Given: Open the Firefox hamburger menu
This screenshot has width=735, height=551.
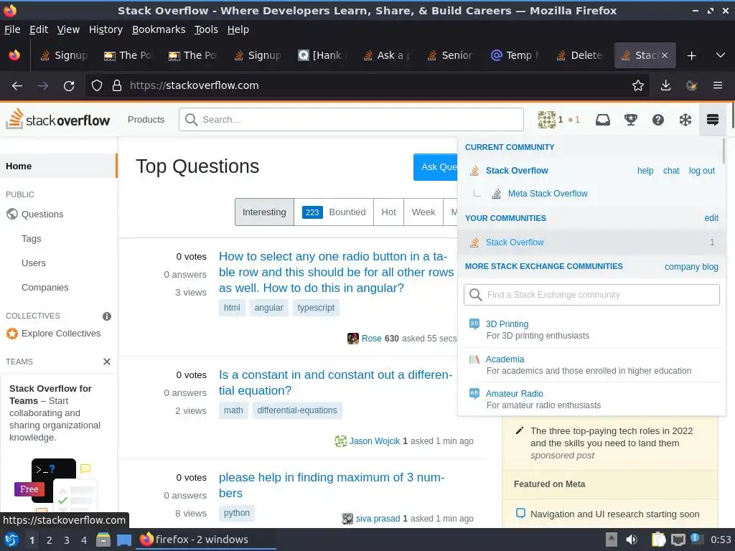Looking at the screenshot, I should [718, 85].
